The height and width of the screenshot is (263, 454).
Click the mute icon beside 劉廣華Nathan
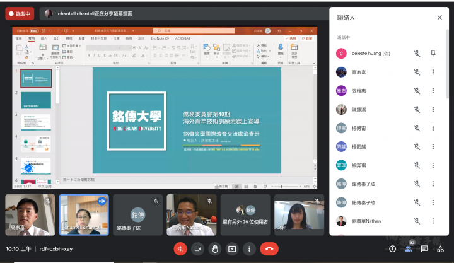[x=417, y=221]
